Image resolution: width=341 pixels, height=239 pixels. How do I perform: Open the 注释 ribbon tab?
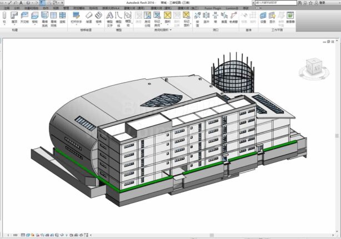tap(7, 8)
